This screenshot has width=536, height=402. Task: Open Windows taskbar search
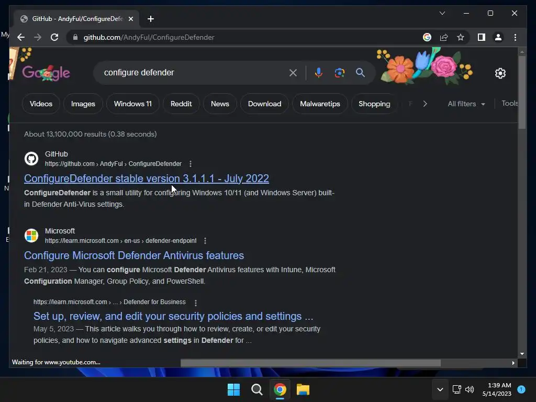pyautogui.click(x=256, y=389)
